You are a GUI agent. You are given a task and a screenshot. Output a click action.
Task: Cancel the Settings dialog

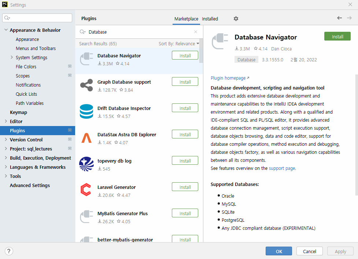pyautogui.click(x=309, y=251)
